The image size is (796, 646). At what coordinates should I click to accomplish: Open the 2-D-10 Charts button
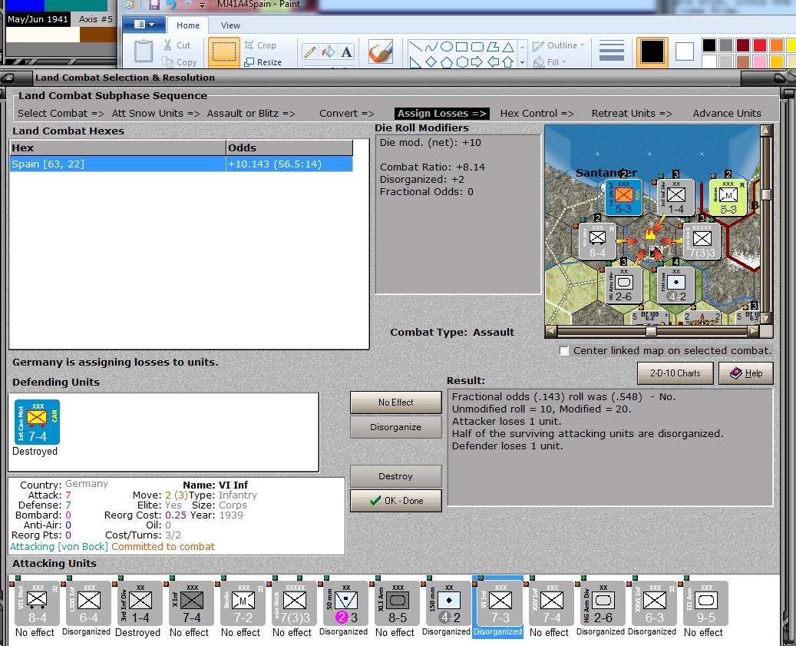pyautogui.click(x=675, y=373)
